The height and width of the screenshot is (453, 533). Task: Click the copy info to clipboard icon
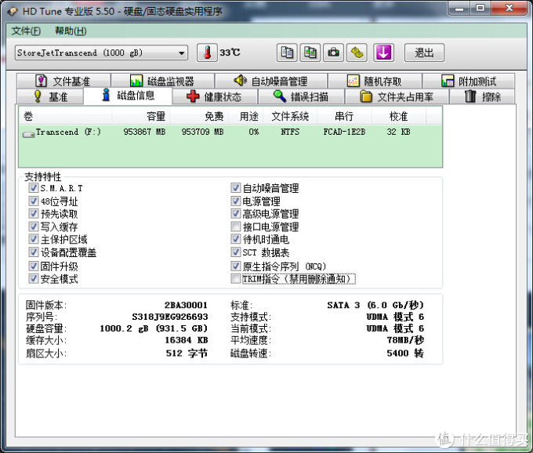(x=287, y=53)
